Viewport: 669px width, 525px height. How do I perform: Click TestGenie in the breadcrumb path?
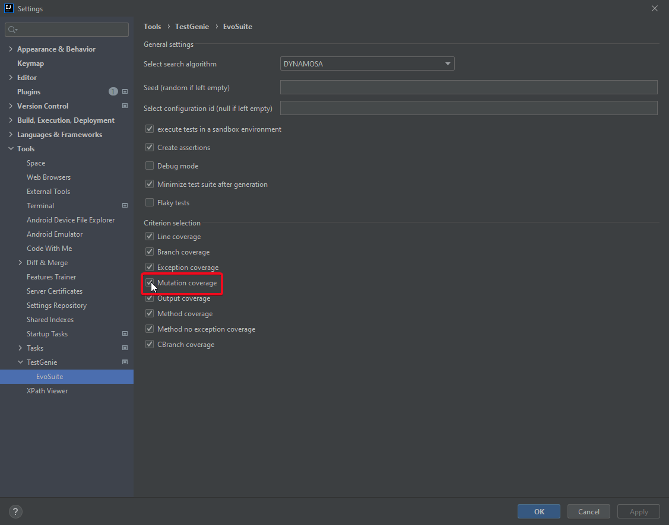(192, 27)
